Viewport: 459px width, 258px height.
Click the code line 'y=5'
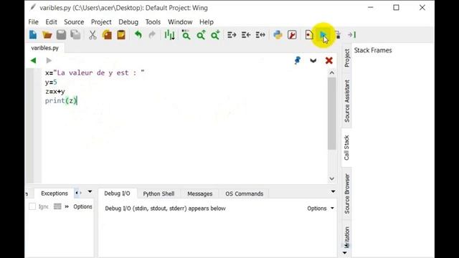tap(51, 82)
